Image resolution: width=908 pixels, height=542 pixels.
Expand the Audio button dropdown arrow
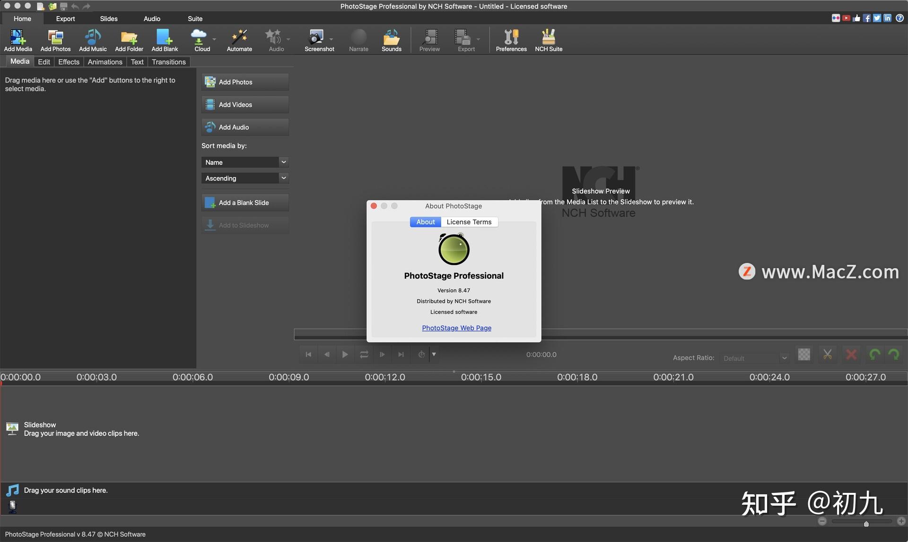[x=288, y=39]
